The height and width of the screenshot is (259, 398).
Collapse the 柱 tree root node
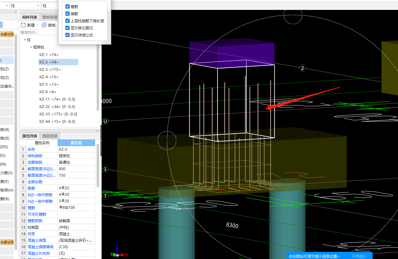[x=25, y=40]
